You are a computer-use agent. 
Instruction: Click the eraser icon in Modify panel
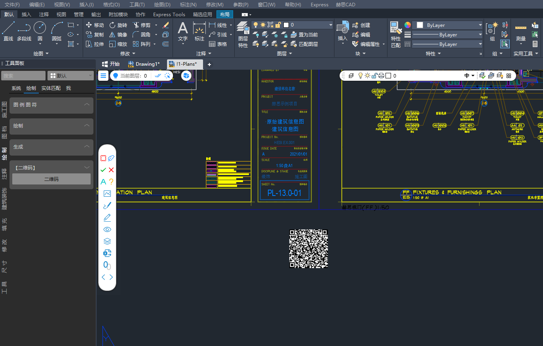(166, 25)
